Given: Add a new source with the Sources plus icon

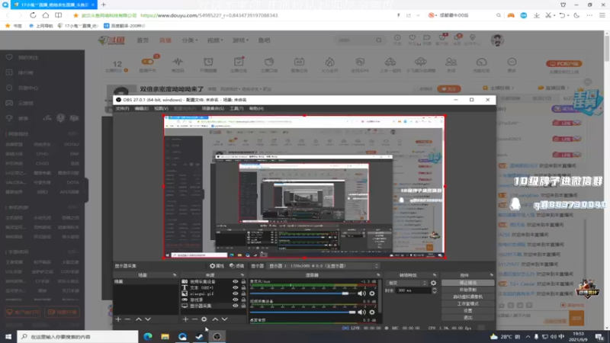Looking at the screenshot, I should (x=185, y=319).
